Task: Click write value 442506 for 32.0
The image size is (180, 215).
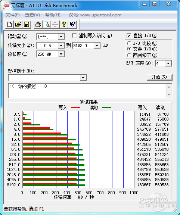Action: coord(144,144)
